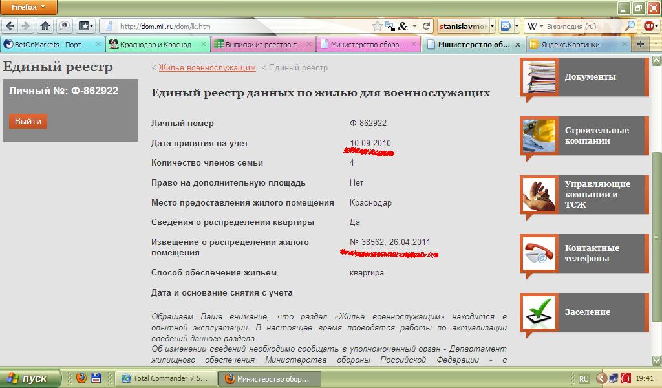662x388 pixels.
Task: Click the Заселение checkmark icon
Action: tap(539, 312)
